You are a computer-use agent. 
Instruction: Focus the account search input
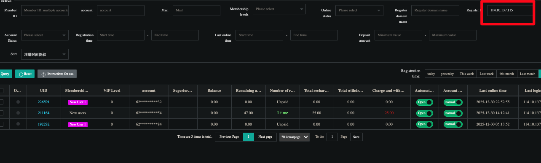point(121,10)
